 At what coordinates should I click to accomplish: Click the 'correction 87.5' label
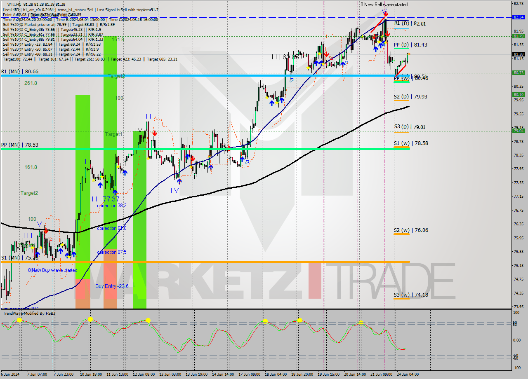coord(112,252)
